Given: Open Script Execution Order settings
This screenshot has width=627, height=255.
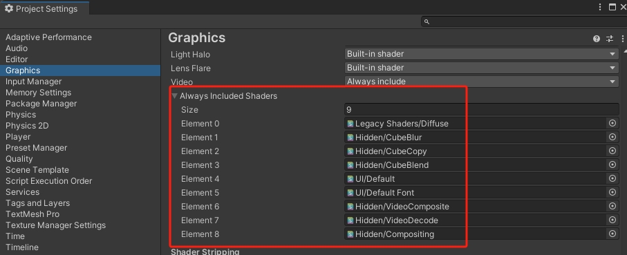Looking at the screenshot, I should tap(49, 181).
